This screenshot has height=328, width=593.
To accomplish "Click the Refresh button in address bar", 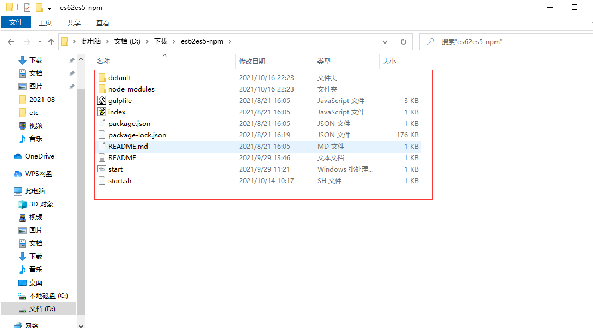I will [403, 42].
